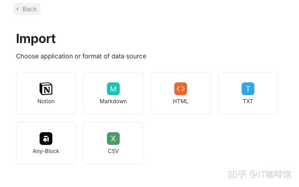Click the green CSV X icon
The image size is (299, 187).
pos(113,139)
